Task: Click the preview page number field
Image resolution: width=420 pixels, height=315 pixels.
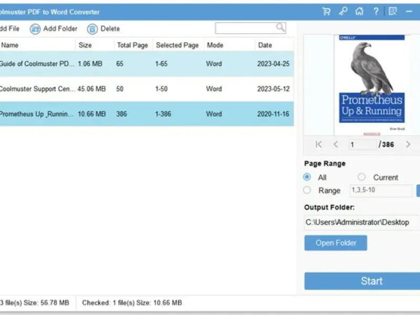Action: click(x=363, y=145)
